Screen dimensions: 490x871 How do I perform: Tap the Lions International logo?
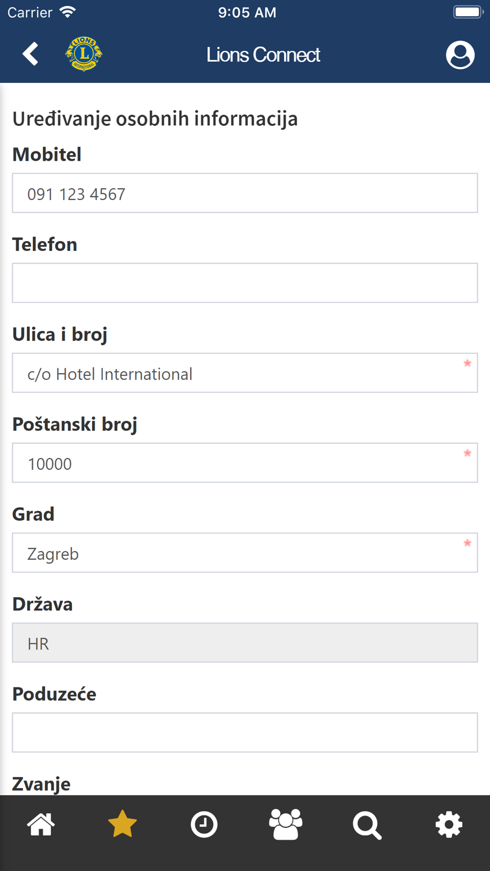coord(84,54)
